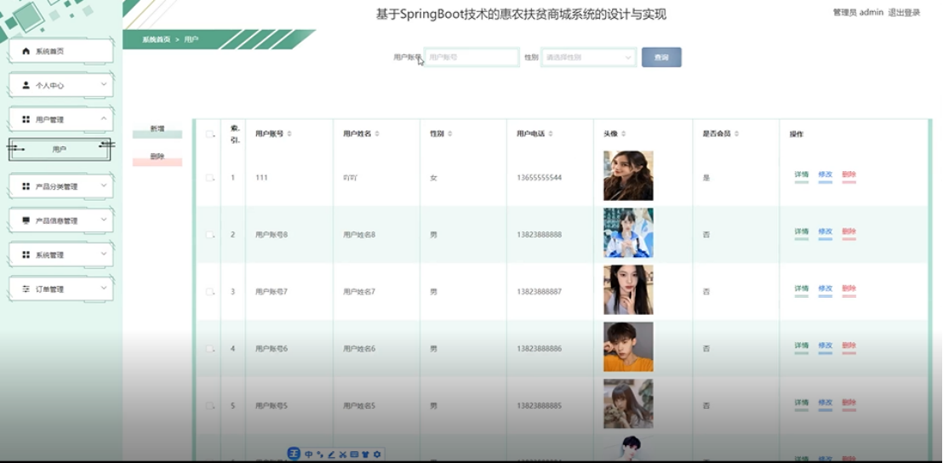Click the batch 删除 button under 新增

point(157,158)
